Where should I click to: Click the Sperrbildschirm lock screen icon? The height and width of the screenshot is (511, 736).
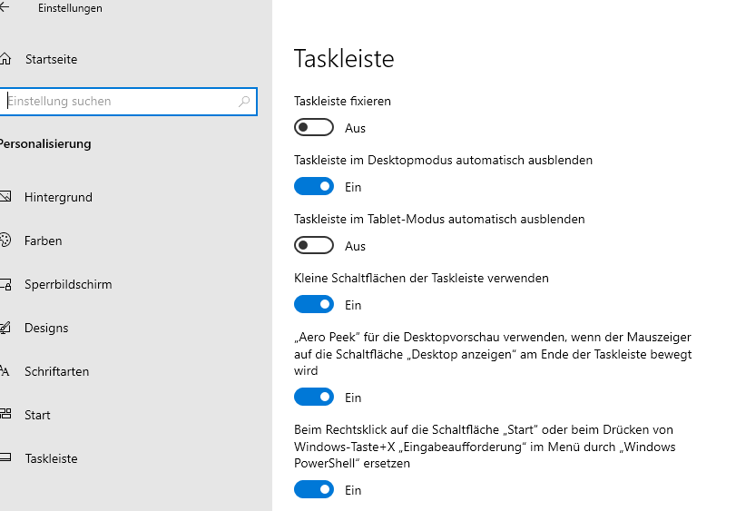coord(5,284)
